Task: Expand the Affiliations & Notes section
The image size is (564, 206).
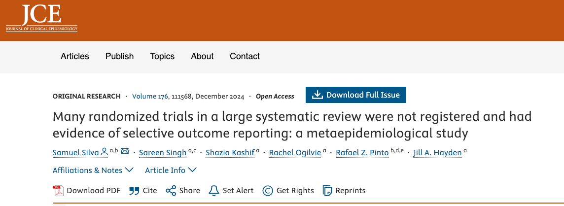Action: click(93, 170)
